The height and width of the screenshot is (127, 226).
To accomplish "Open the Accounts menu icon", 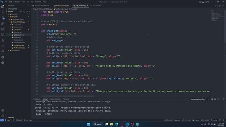I will tap(3, 110).
